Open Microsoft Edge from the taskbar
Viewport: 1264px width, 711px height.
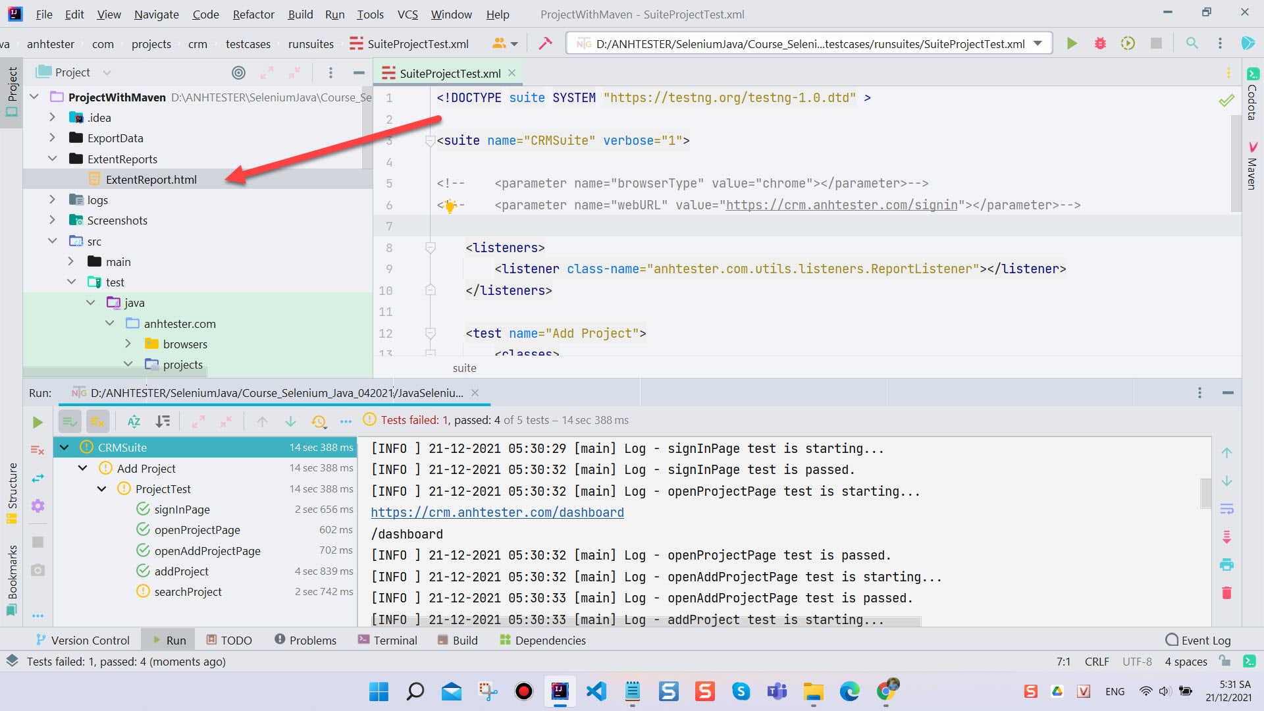click(849, 691)
